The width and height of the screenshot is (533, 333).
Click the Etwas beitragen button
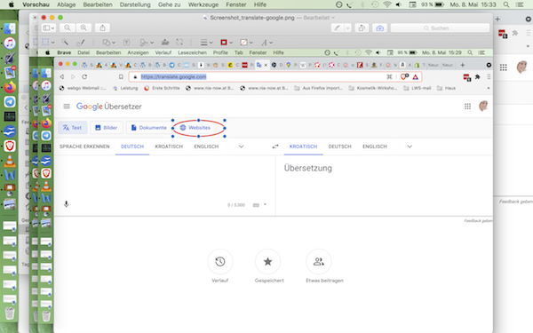pyautogui.click(x=319, y=261)
